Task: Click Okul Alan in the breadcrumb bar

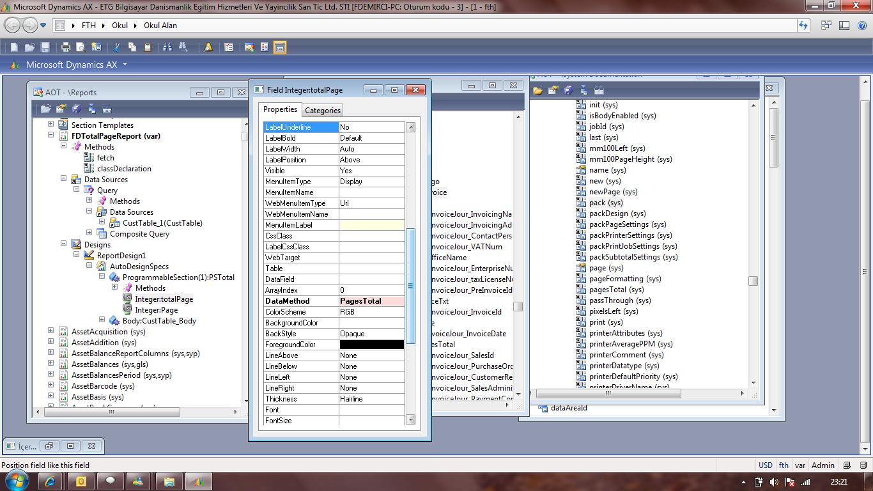Action: point(160,26)
